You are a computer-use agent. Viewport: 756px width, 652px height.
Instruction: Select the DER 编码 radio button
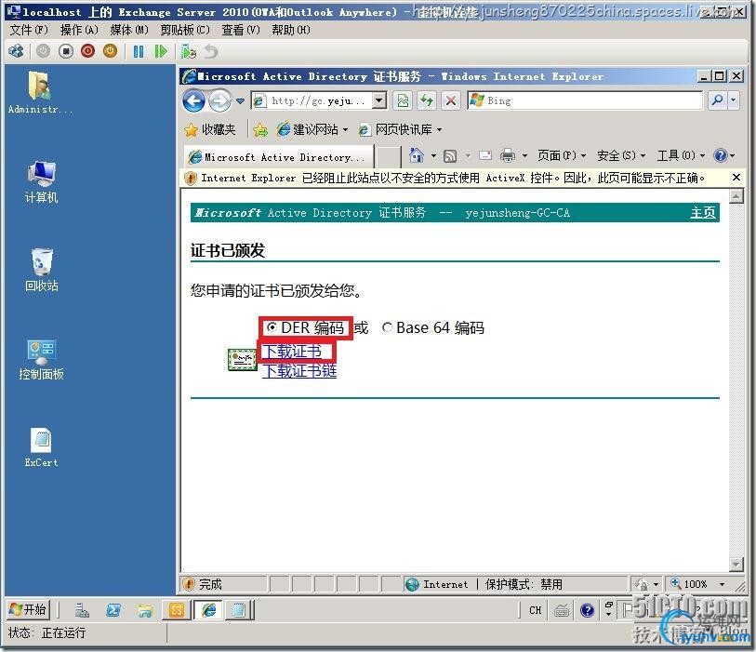pyautogui.click(x=272, y=327)
